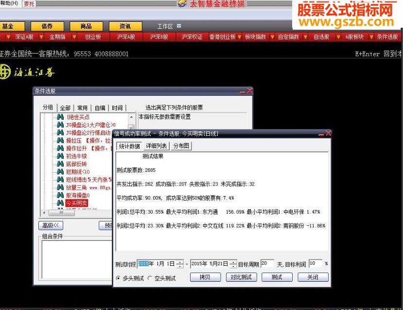
Task: Expand the 工作区 dropdown arrow
Action: [179, 26]
